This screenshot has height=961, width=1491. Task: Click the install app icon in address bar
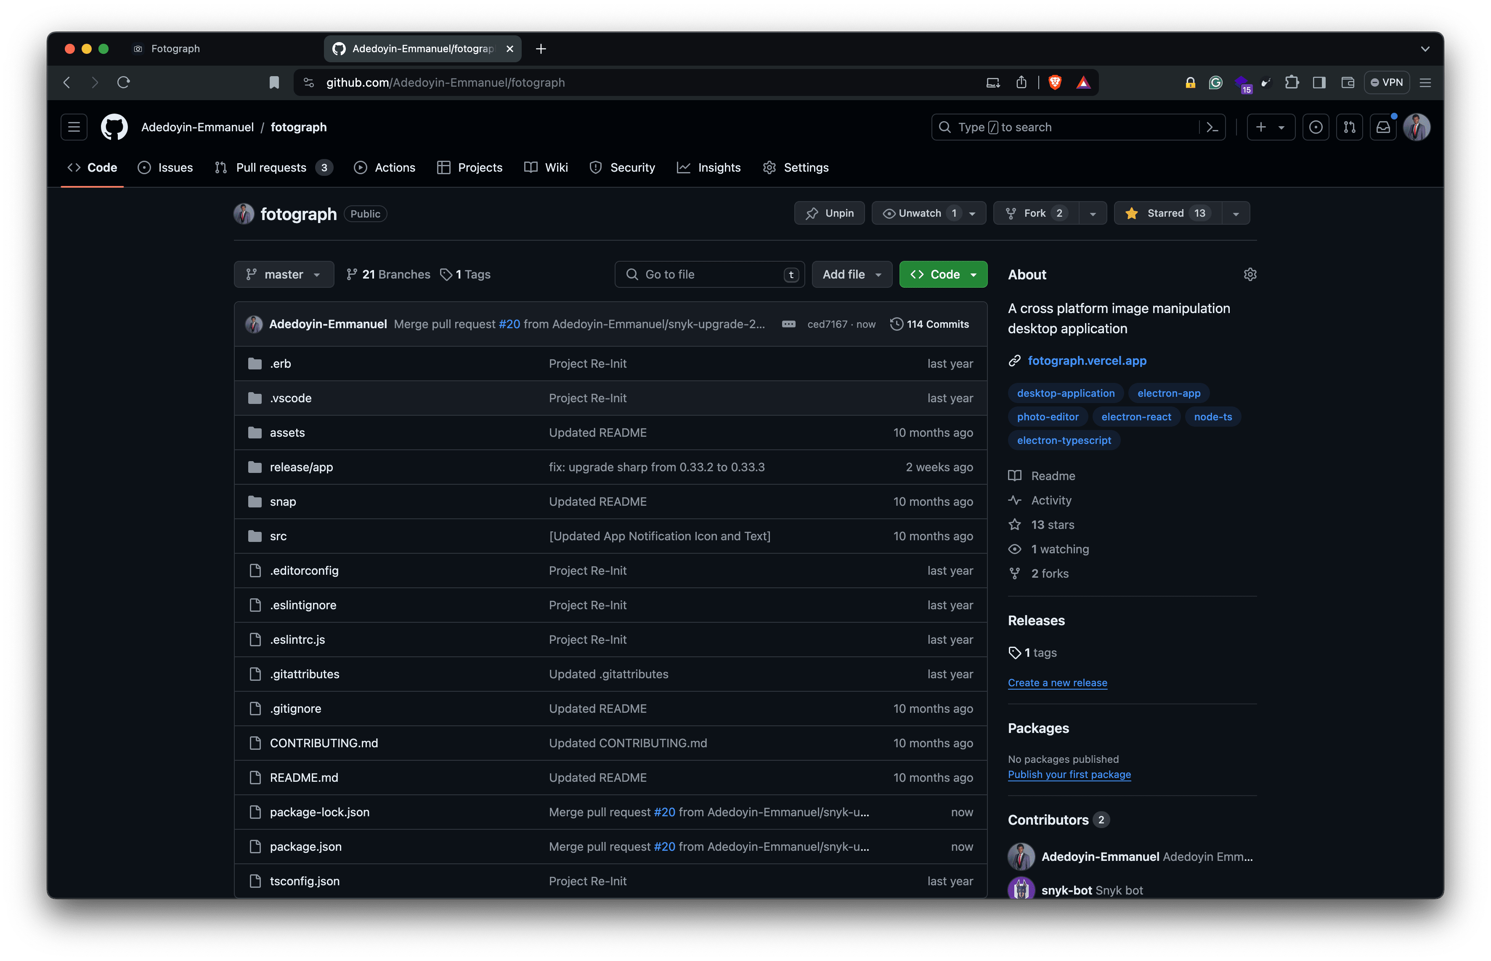tap(993, 82)
